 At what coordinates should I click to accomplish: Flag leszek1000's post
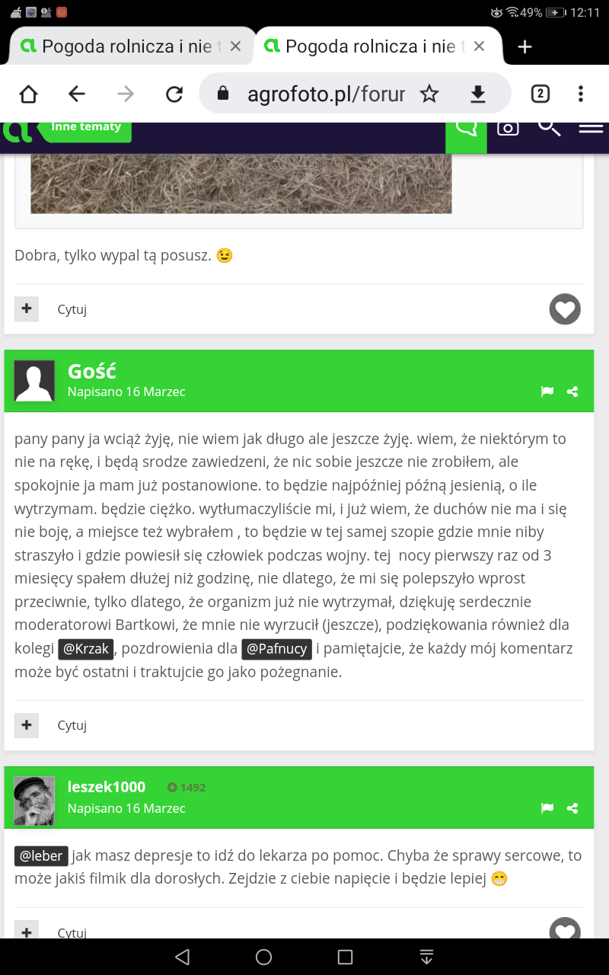[547, 808]
